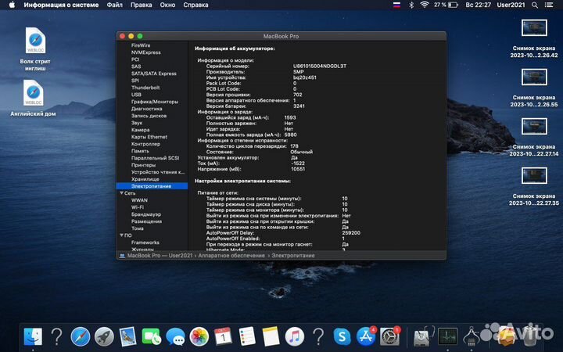Click serial number U861015004NDGDL3T
Viewport: 563px width, 352px height.
pyautogui.click(x=320, y=66)
